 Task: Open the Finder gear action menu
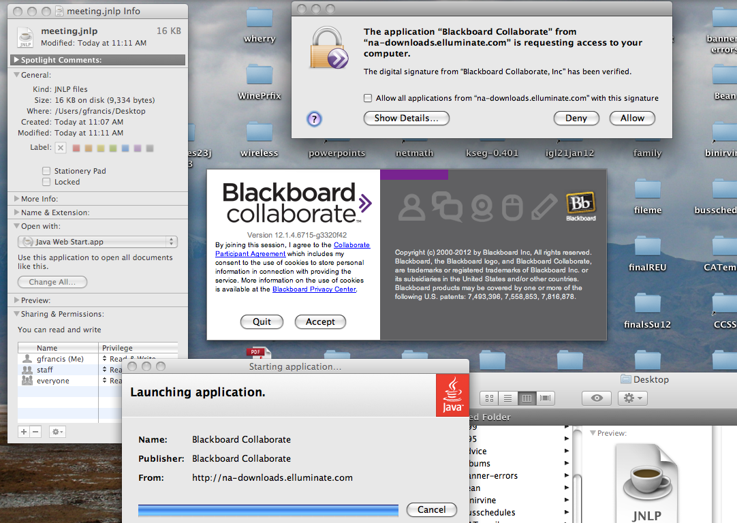pos(632,398)
